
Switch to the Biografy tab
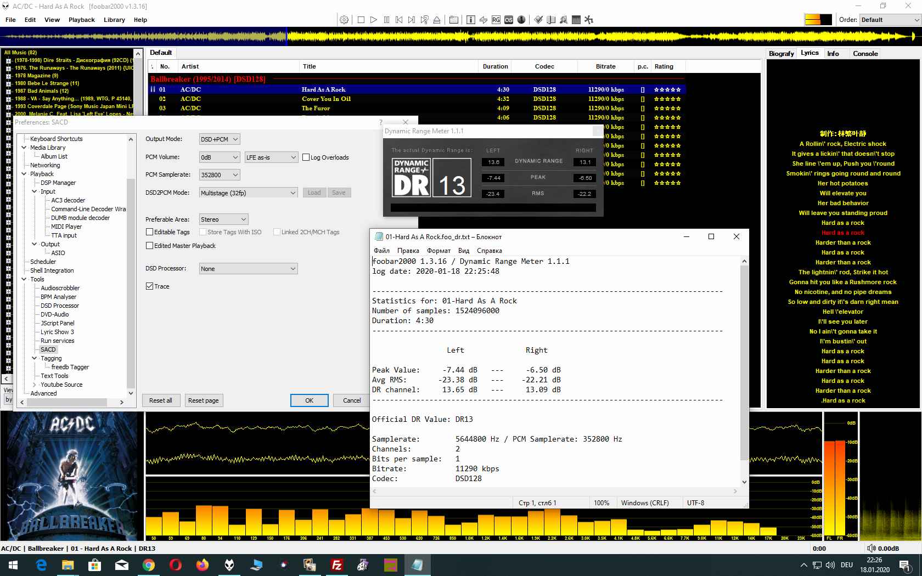(x=781, y=54)
